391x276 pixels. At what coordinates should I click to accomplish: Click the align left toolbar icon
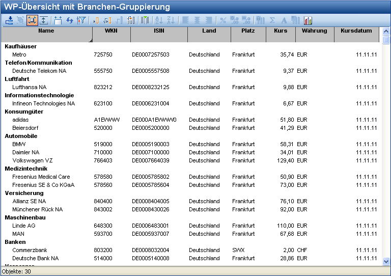185,20
